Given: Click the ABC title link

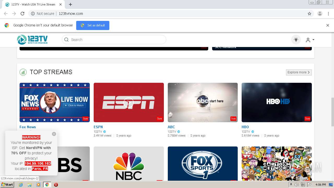Looking at the screenshot, I should click(171, 127).
